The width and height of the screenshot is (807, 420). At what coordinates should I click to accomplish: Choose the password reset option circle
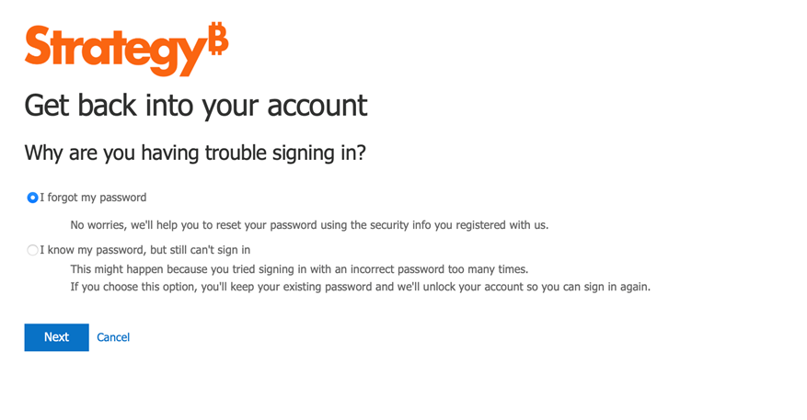(33, 198)
